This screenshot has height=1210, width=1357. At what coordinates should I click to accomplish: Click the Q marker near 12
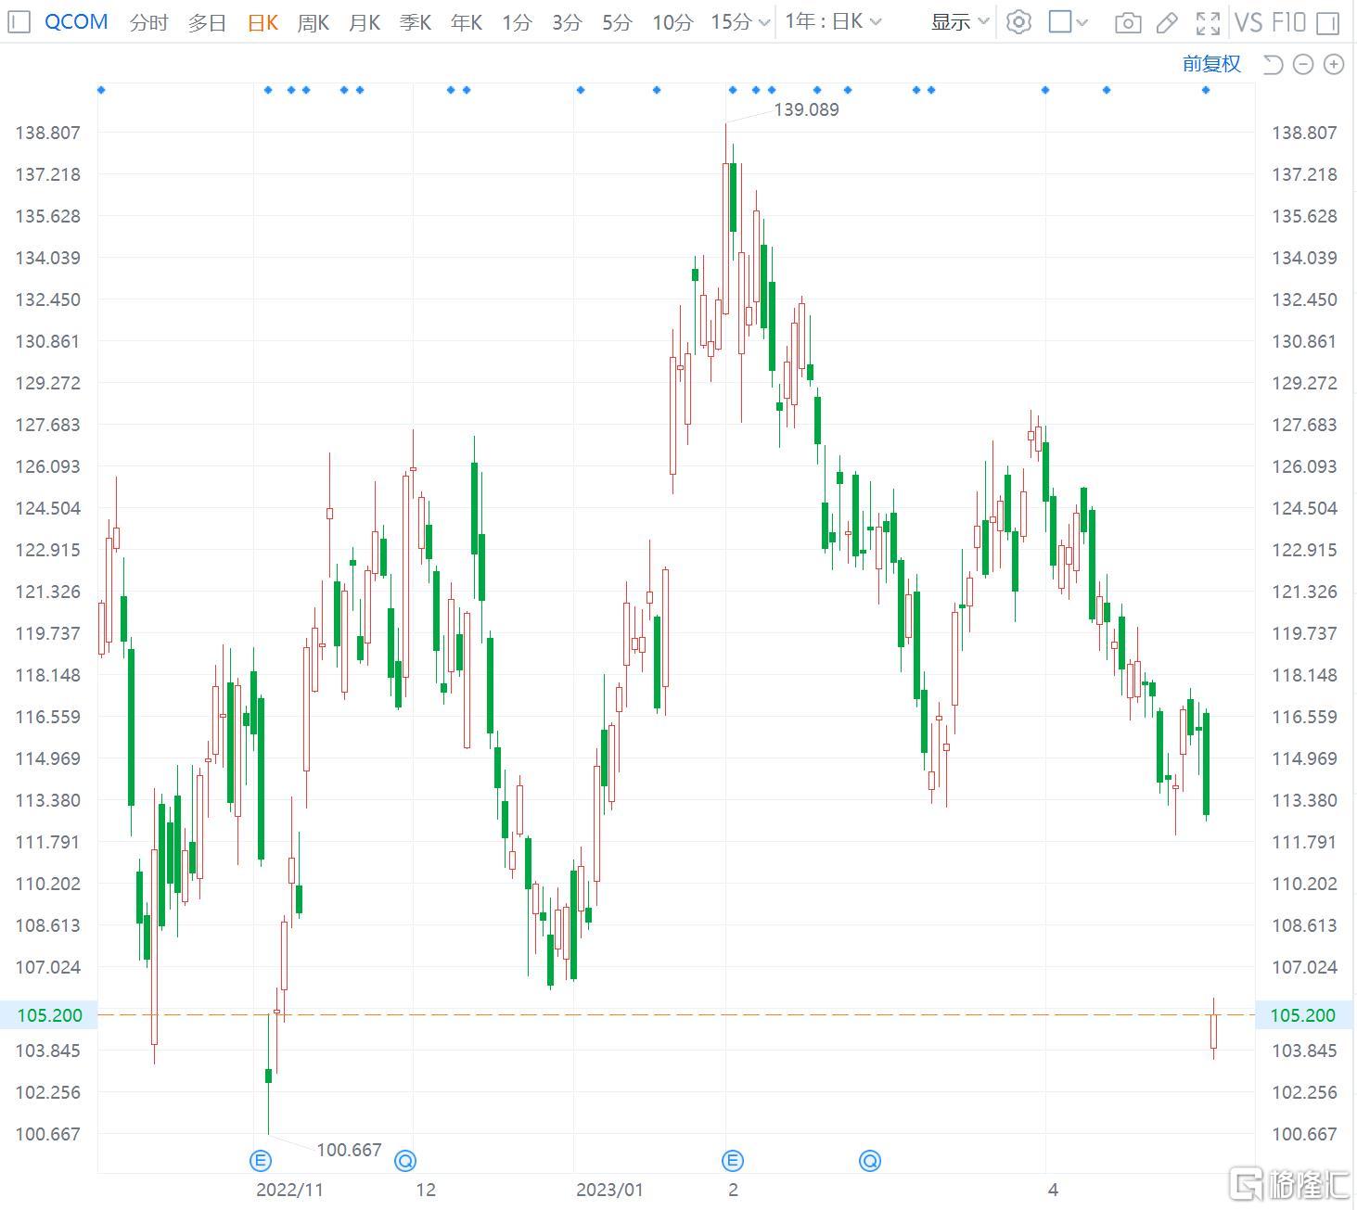tap(405, 1160)
